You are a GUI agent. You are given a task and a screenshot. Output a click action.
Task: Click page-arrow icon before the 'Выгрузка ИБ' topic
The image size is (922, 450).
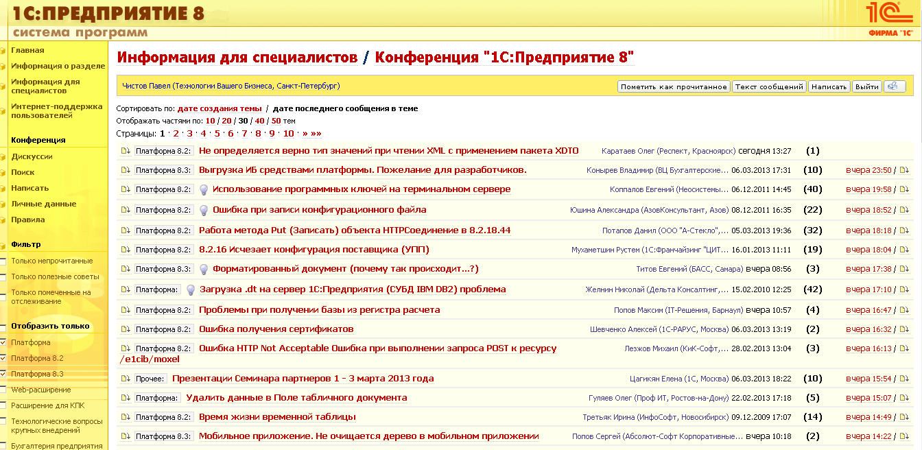(126, 170)
